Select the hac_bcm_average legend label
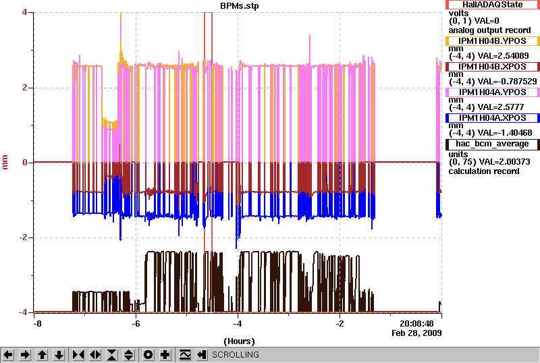The height and width of the screenshot is (363, 540). (x=493, y=144)
